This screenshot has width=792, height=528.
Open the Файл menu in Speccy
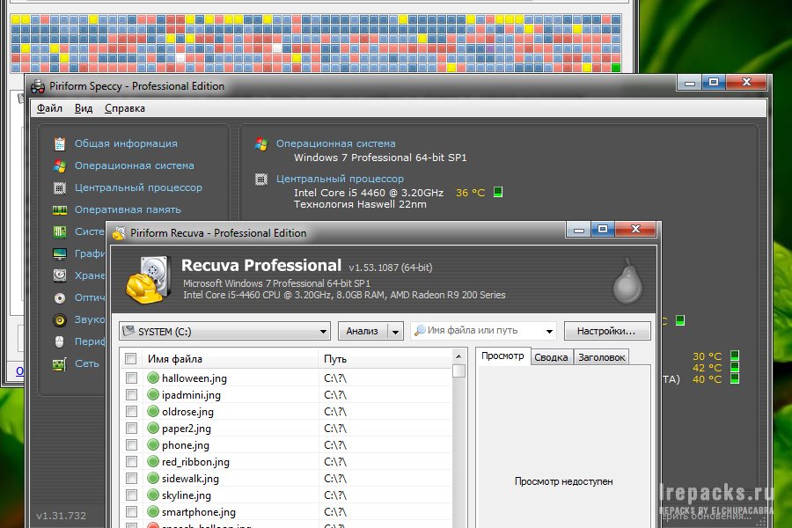pos(49,108)
